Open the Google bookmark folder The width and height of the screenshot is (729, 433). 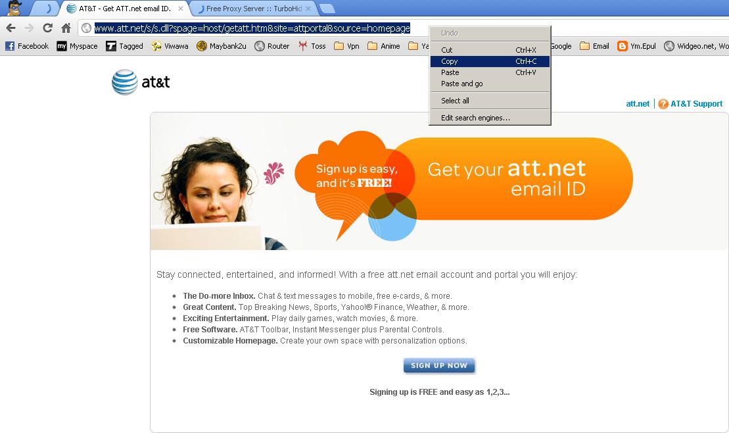561,46
